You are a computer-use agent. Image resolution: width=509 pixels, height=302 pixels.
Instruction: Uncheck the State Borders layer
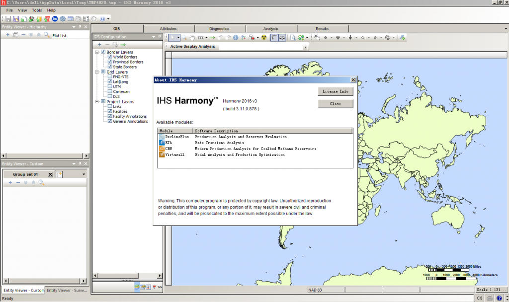110,67
